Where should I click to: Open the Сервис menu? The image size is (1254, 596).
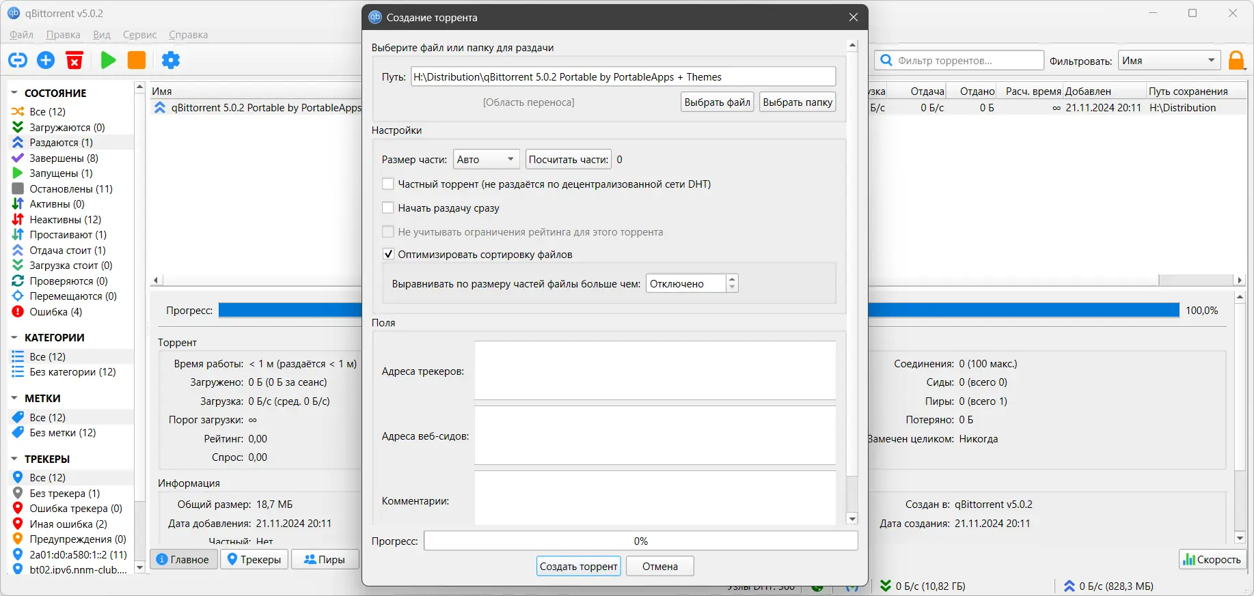point(139,35)
